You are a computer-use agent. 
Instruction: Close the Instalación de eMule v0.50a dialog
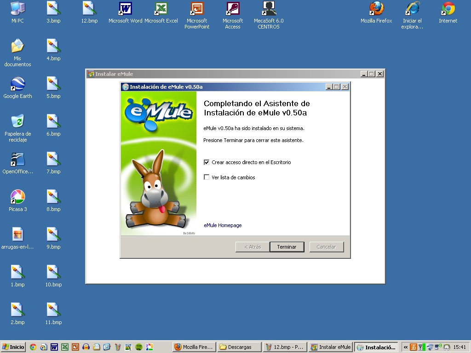(x=345, y=87)
